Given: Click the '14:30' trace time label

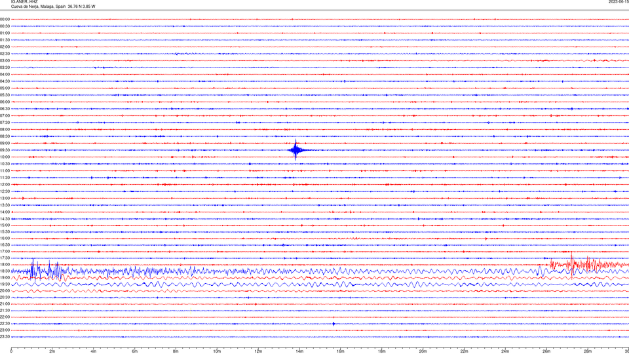Looking at the screenshot, I should pos(5,219).
